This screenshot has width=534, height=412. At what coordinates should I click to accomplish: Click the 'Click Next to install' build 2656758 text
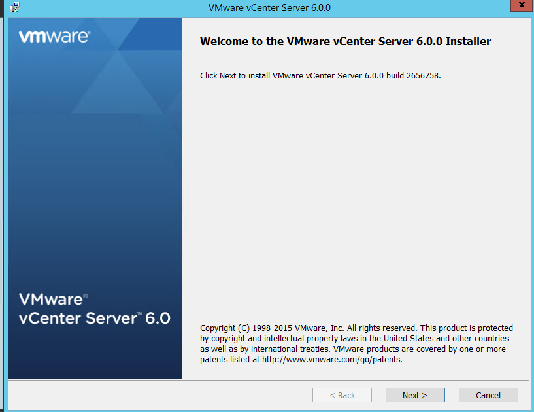[320, 76]
